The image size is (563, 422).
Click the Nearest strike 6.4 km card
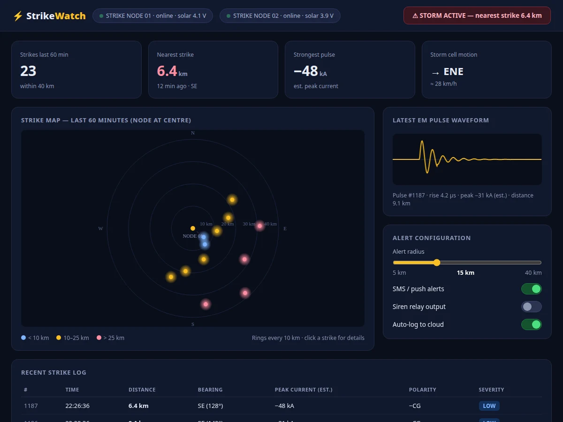click(x=213, y=70)
